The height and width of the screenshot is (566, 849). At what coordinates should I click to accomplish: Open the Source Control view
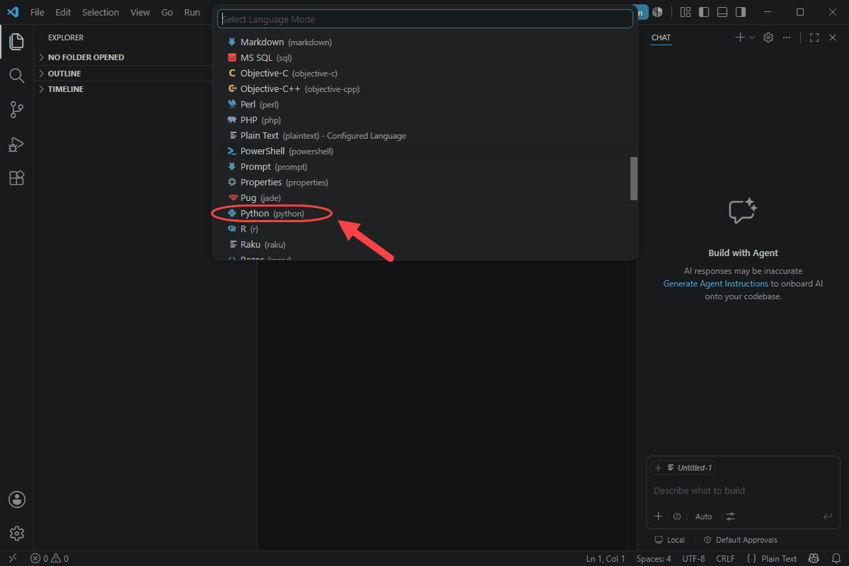[16, 110]
